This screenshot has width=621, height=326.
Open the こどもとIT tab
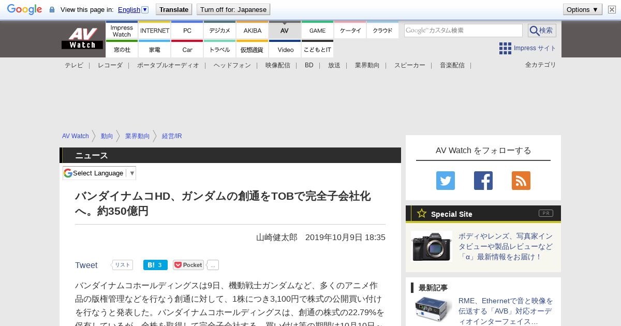coord(318,49)
